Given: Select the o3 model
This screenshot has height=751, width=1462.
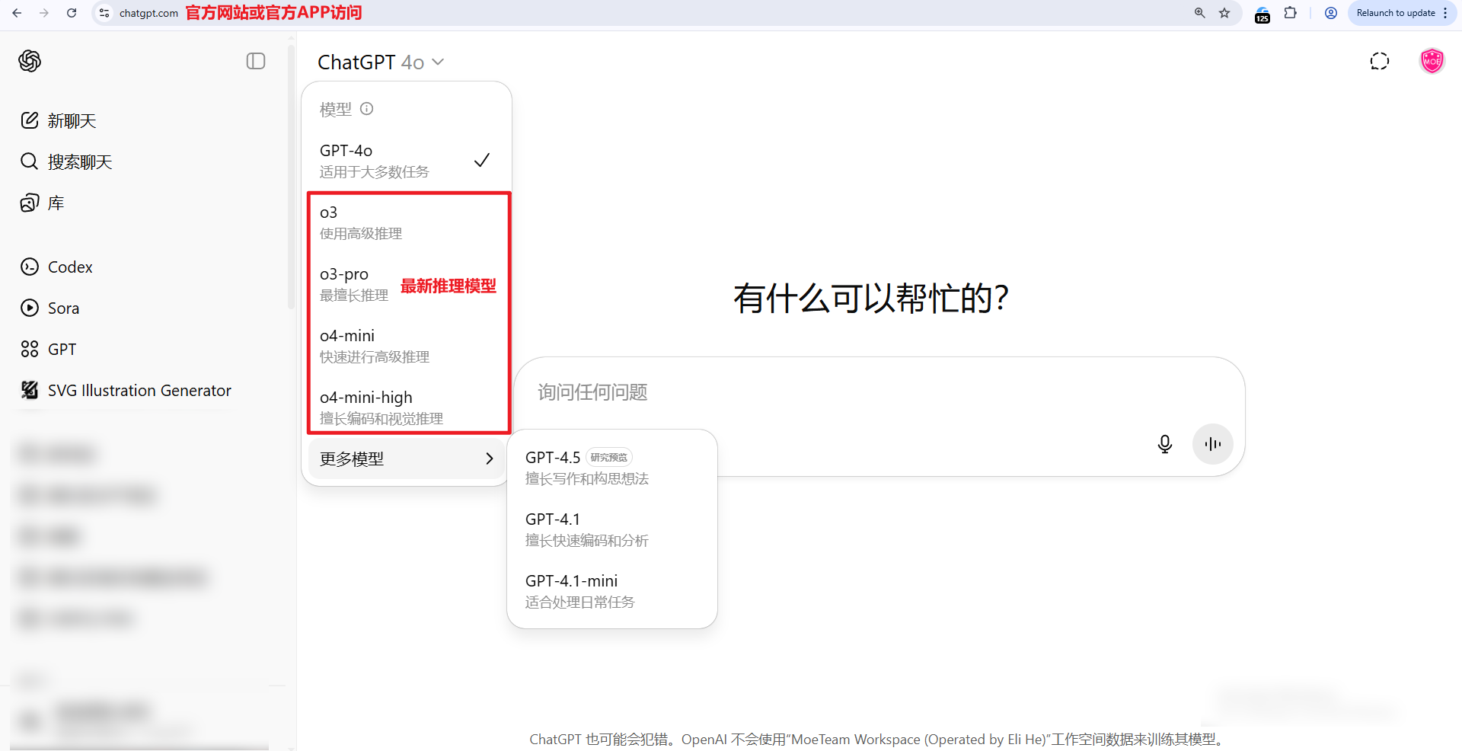Looking at the screenshot, I should pos(408,222).
